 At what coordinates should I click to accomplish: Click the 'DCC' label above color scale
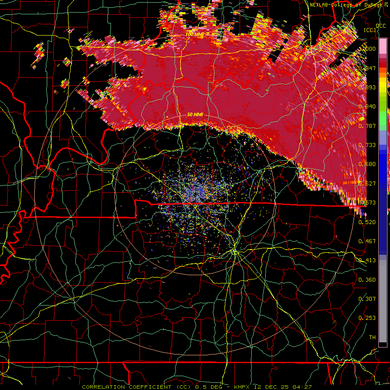[381, 26]
